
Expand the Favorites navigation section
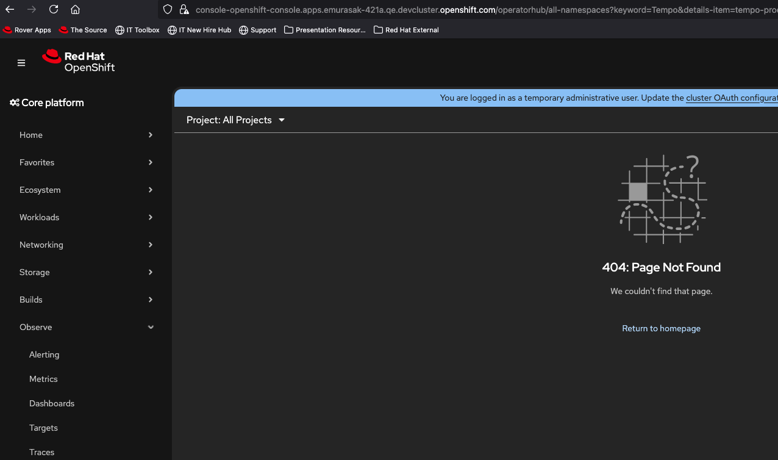[86, 162]
